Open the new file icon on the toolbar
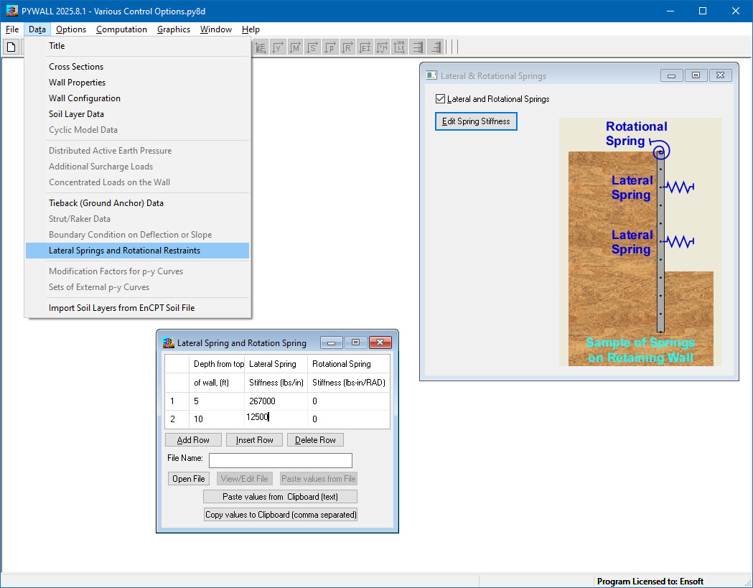Screen dimensions: 753x588 pyautogui.click(x=11, y=47)
